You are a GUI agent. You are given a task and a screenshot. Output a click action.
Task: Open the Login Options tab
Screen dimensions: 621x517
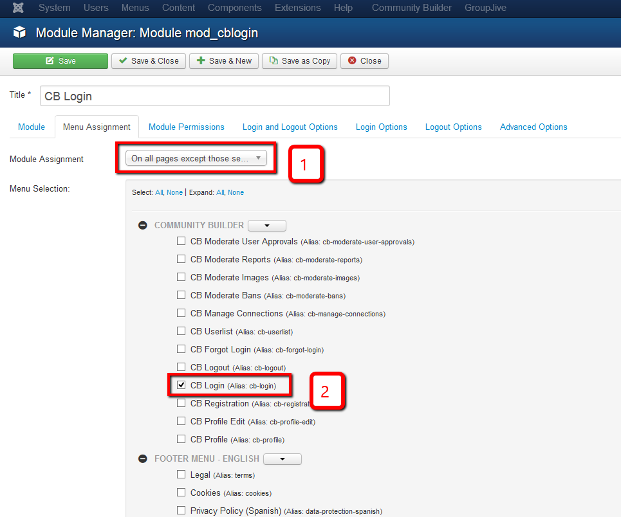tap(382, 127)
